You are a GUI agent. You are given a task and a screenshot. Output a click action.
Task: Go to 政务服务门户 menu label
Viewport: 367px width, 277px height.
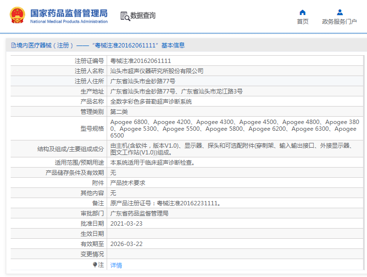pyautogui.click(x=339, y=22)
